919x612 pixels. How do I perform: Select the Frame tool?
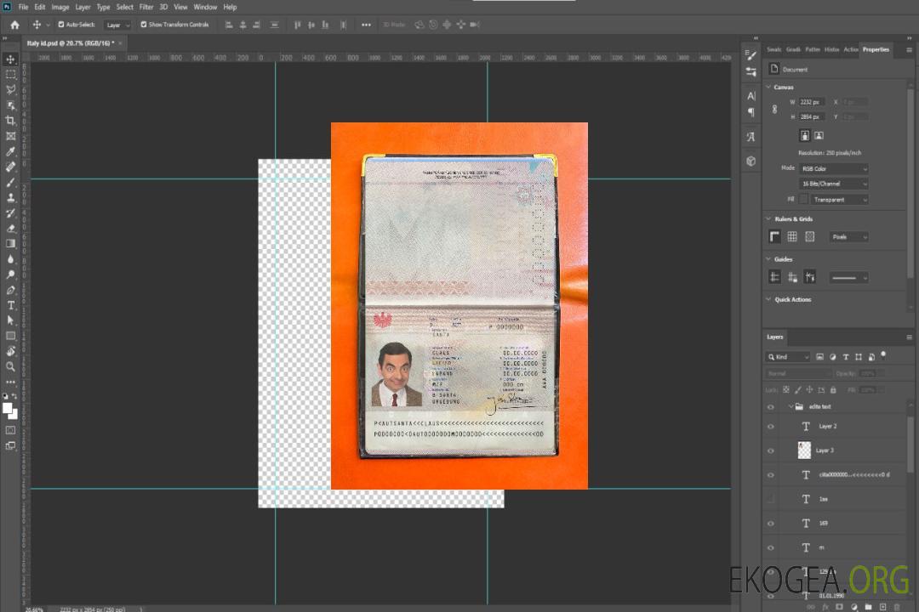tap(10, 136)
